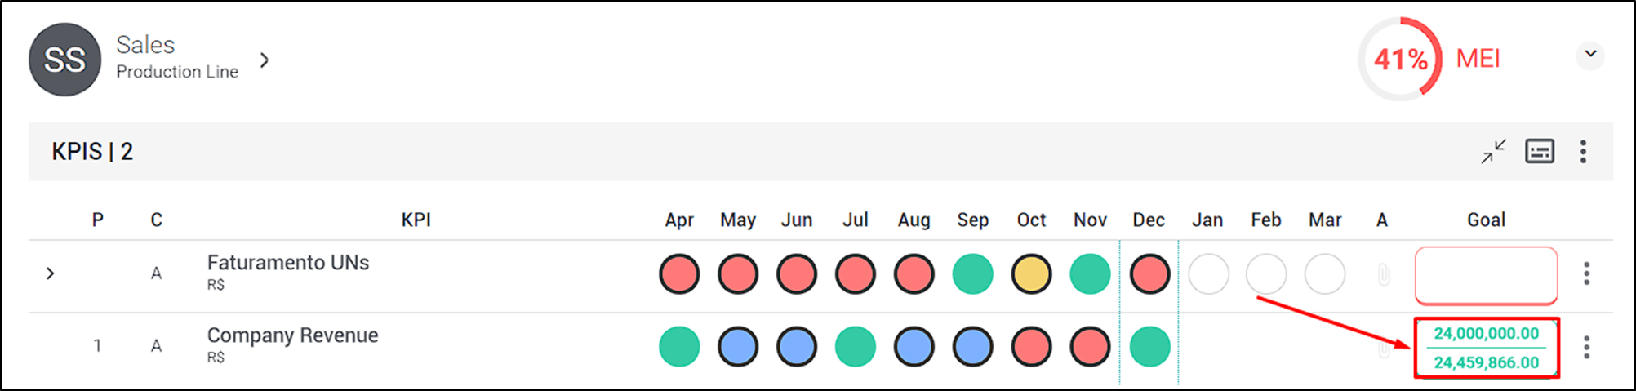Viewport: 1636px width, 391px height.
Task: Click the empty Goal field for Faturamento UNs
Action: point(1486,276)
